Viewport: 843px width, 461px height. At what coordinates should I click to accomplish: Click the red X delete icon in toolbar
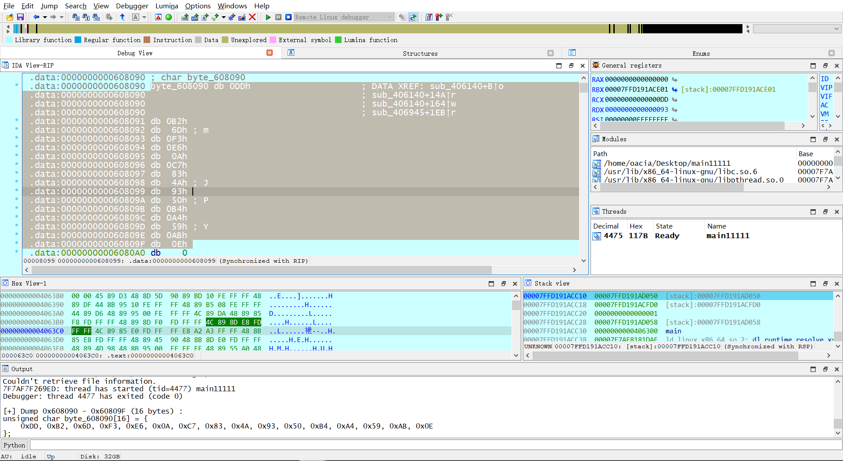(x=252, y=17)
